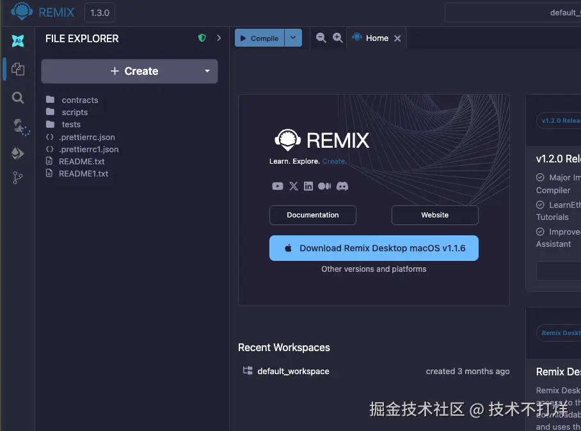
Task: Click the v1.2.0 Release tag badge
Action: [559, 121]
